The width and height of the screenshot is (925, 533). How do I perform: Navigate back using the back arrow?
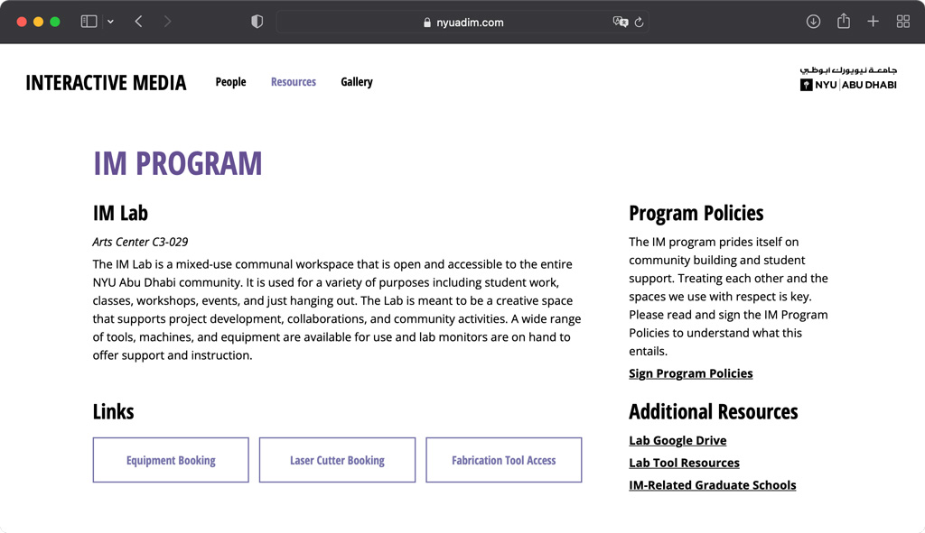tap(137, 21)
